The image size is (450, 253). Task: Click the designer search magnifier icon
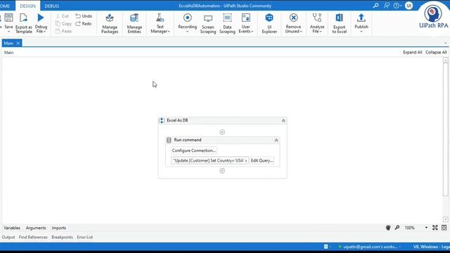tap(397, 228)
